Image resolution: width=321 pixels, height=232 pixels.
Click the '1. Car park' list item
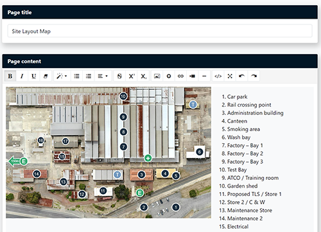click(234, 97)
